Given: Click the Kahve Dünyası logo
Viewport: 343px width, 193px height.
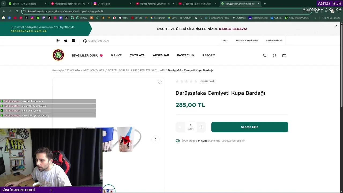Looking at the screenshot, I should [x=58, y=55].
